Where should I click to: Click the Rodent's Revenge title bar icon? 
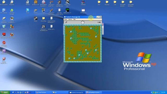(x=65, y=17)
